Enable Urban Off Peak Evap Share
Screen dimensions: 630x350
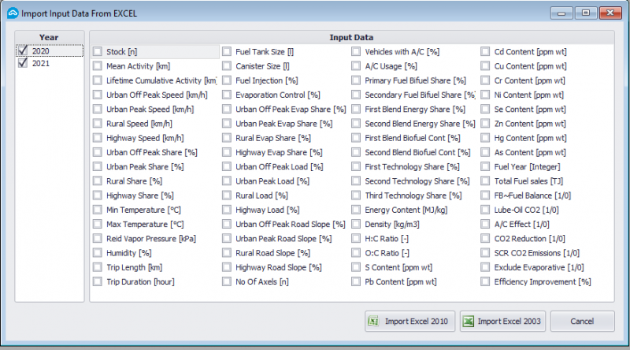click(x=227, y=109)
